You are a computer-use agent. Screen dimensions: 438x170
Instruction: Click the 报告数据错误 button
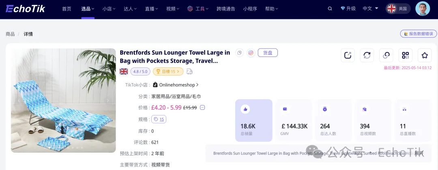pos(419,34)
